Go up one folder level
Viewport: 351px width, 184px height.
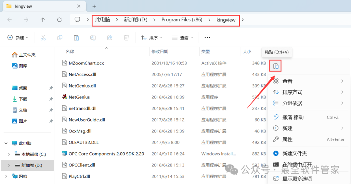[43, 20]
